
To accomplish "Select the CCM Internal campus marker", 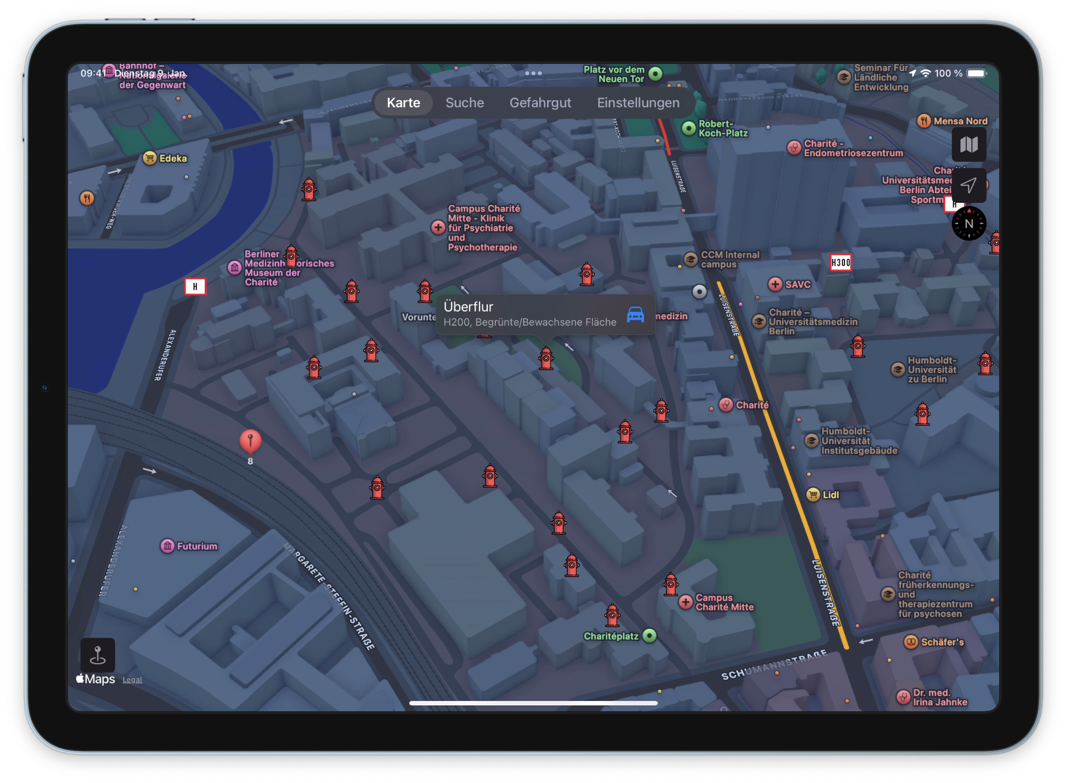I will click(x=690, y=259).
